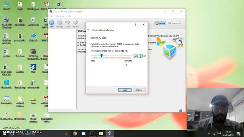Screen dimensions: 244x137
Task: Click the Start arrow toolbar icon
Action: [67, 24]
